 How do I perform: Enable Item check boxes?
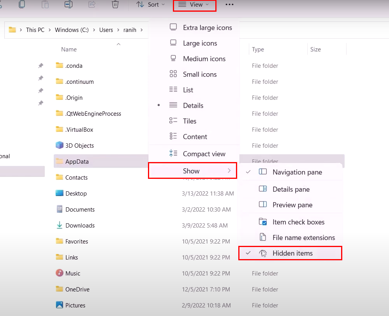(298, 222)
